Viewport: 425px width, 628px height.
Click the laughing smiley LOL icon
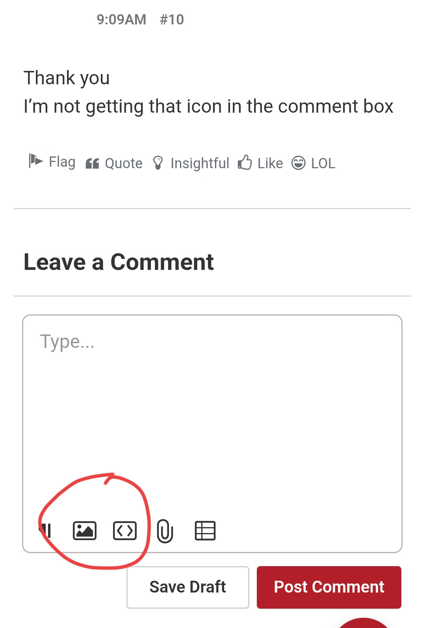coord(298,163)
